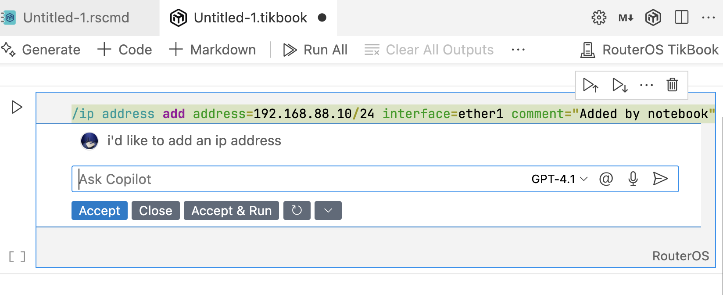Send the Copilot prompt with the arrow icon
The height and width of the screenshot is (295, 723).
pyautogui.click(x=660, y=179)
